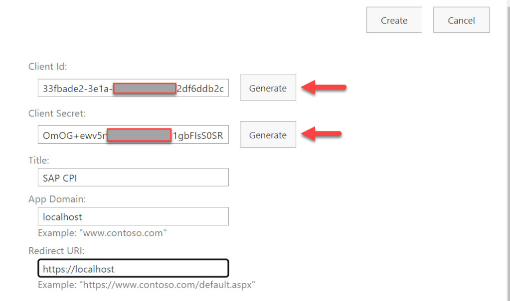Click the default.aspx example hint text
The image size is (510, 301).
[147, 285]
